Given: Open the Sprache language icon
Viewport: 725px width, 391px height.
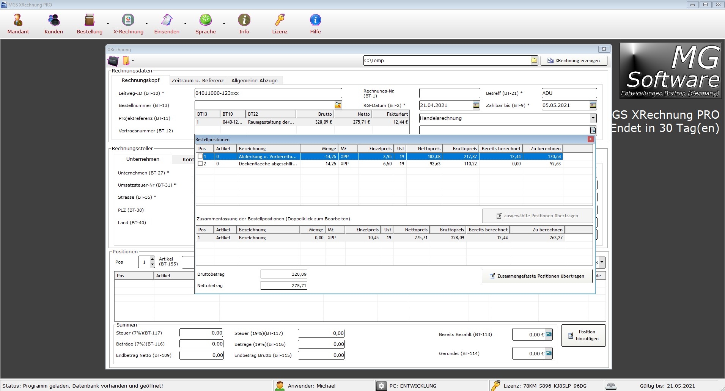Looking at the screenshot, I should point(205,20).
